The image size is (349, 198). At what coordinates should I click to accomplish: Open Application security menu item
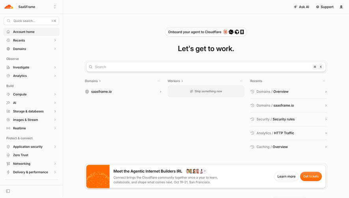pos(32,147)
